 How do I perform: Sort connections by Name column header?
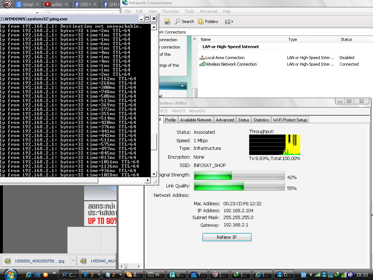pyautogui.click(x=242, y=39)
